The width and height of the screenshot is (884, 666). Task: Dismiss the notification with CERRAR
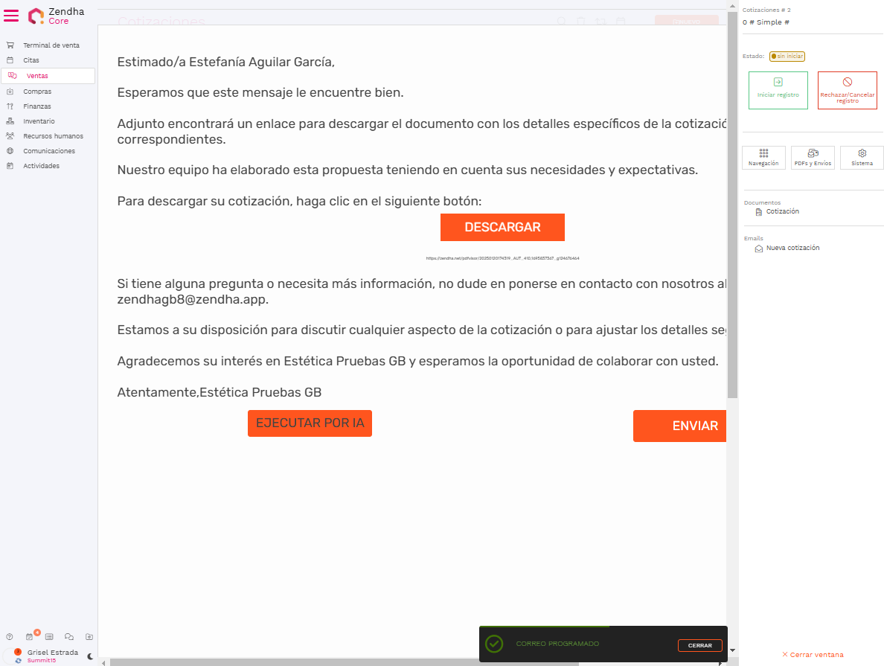click(699, 646)
